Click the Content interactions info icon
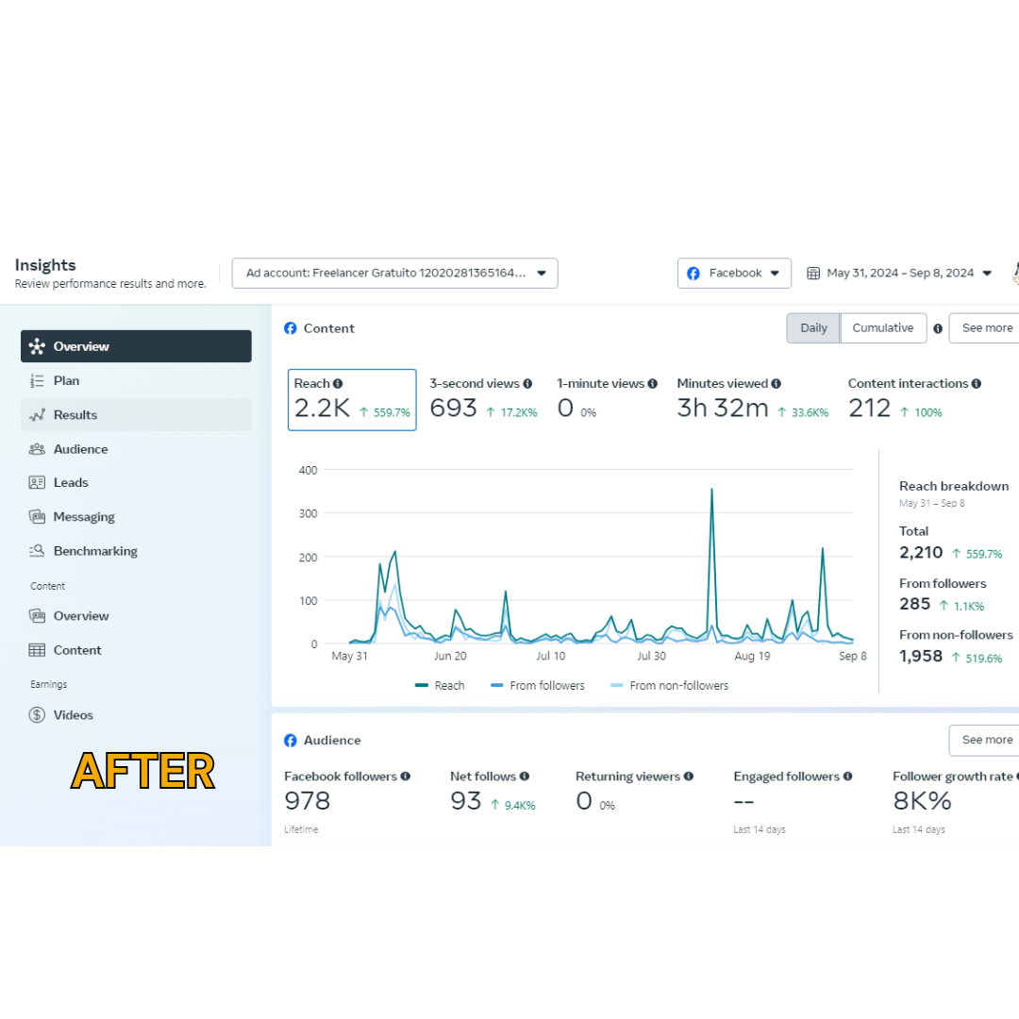This screenshot has height=1019, width=1019. pos(977,384)
